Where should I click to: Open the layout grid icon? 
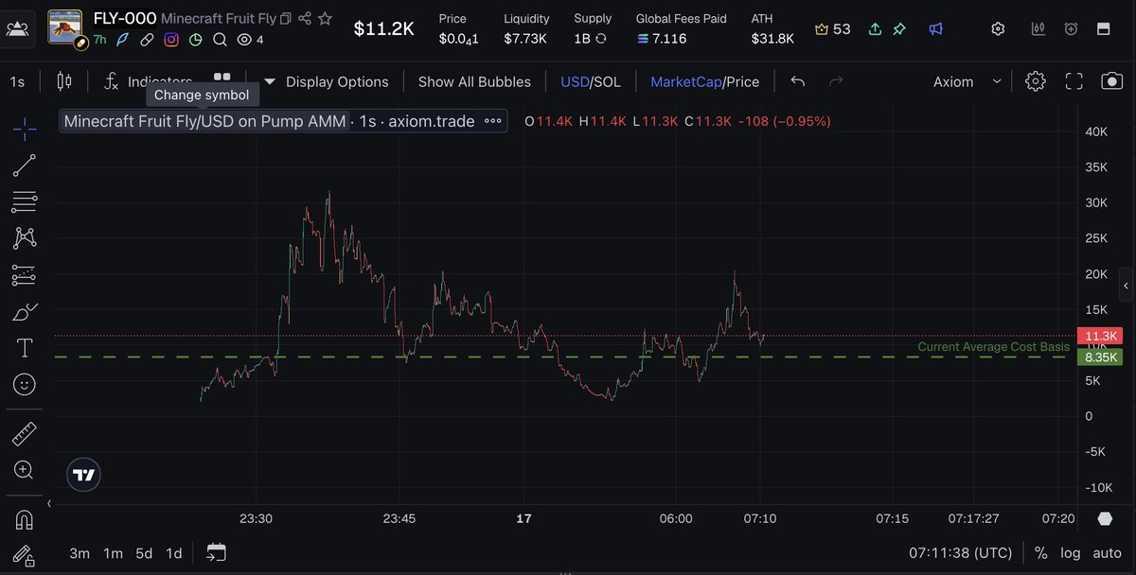[222, 78]
